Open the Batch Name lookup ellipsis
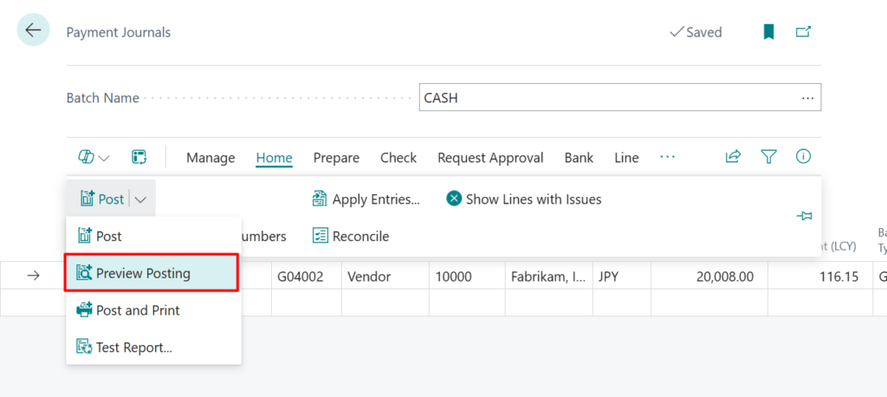The height and width of the screenshot is (397, 887). (807, 98)
